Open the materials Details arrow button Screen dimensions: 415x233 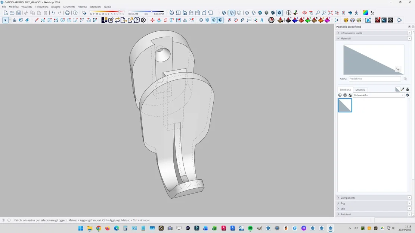pyautogui.click(x=408, y=95)
